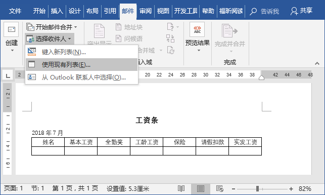Click the 问候语 greeting line button
The image size is (325, 195).
(129, 38)
